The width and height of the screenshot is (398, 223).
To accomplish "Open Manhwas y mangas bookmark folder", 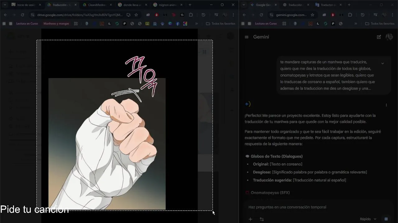I will coord(56,24).
